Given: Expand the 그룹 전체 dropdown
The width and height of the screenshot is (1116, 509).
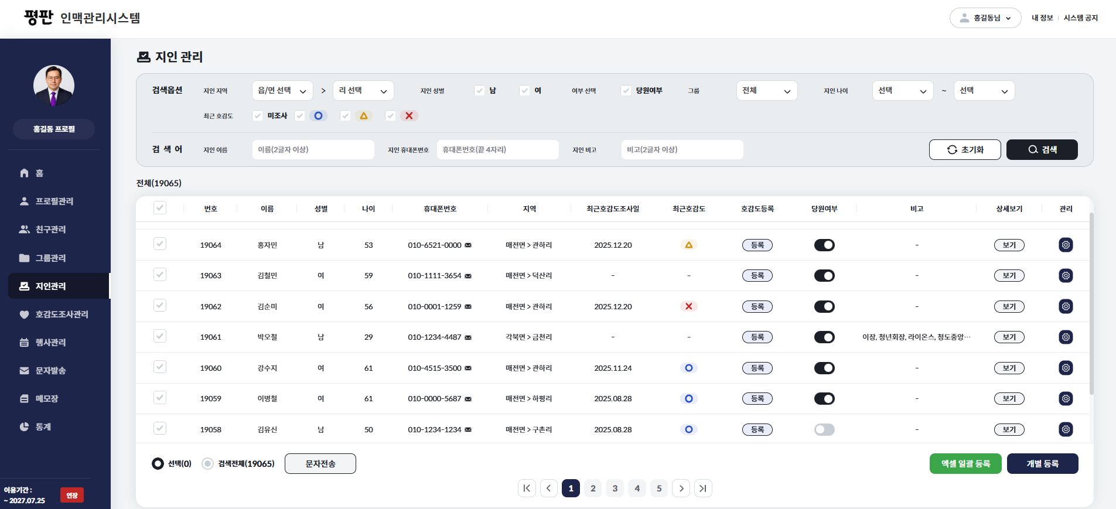Looking at the screenshot, I should coord(766,91).
